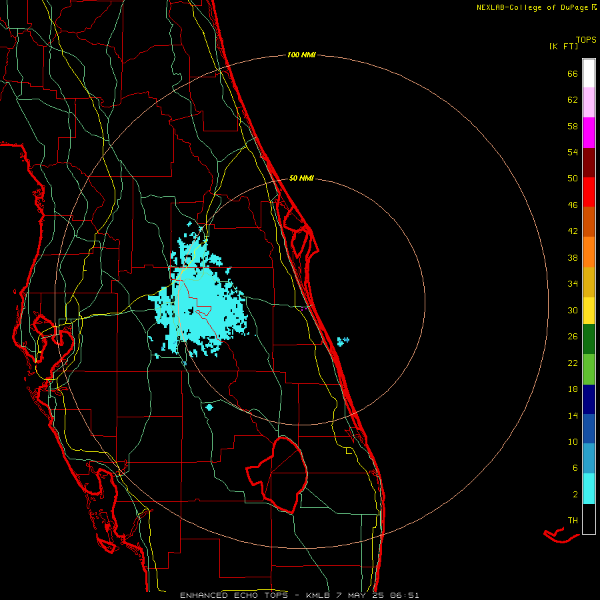The width and height of the screenshot is (600, 600).
Task: Click the 06:51 timestamp in caption
Action: [x=405, y=595]
